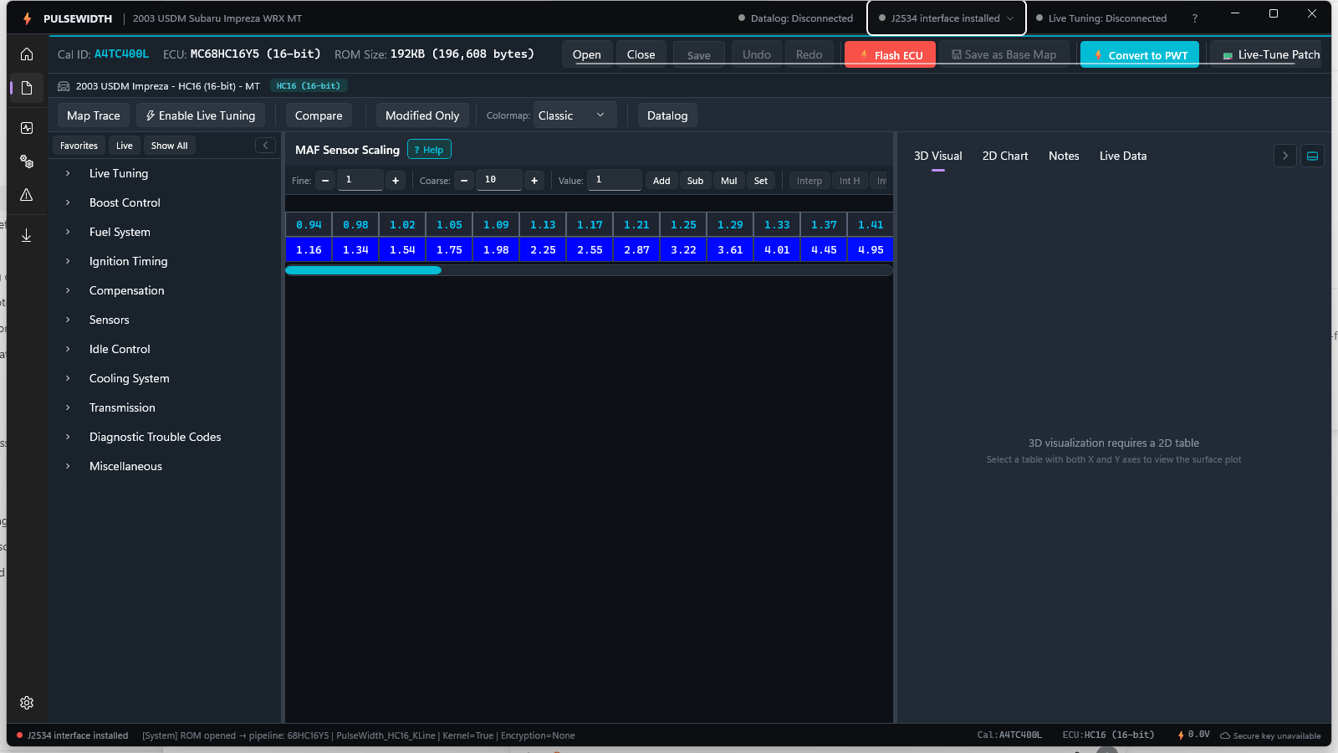The height and width of the screenshot is (753, 1338).
Task: Collapse the map tree panel arrow
Action: point(265,146)
